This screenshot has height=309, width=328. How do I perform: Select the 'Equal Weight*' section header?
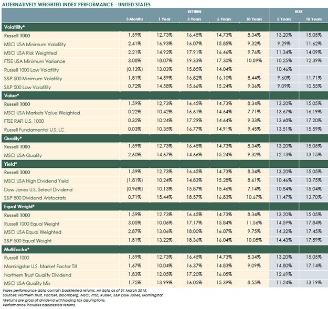tap(19, 207)
